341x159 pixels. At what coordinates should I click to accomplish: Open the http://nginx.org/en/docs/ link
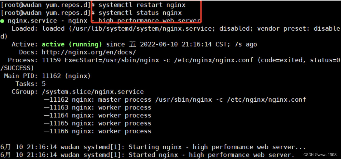89,52
